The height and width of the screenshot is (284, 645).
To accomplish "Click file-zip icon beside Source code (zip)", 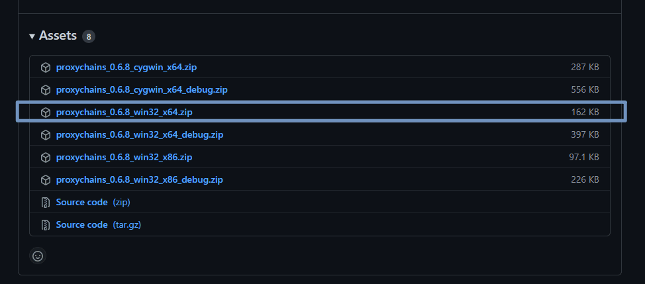I will pyautogui.click(x=46, y=202).
